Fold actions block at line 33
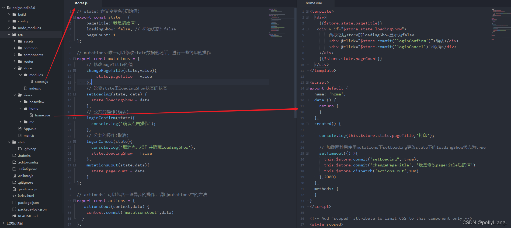Image resolution: width=511 pixels, height=228 pixels. tap(75, 201)
